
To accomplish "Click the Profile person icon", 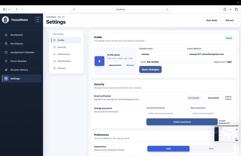I will [54, 40].
